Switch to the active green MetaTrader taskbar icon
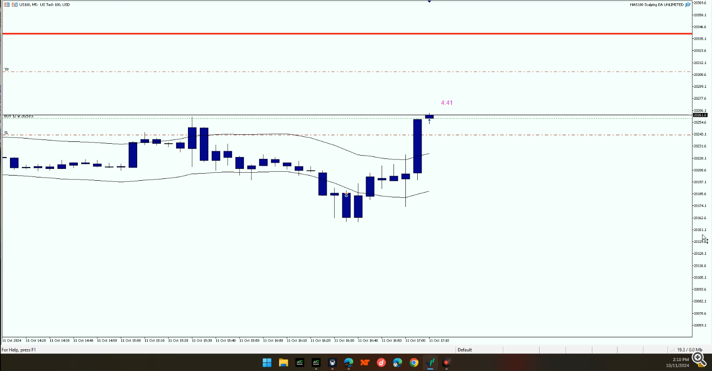 point(430,363)
